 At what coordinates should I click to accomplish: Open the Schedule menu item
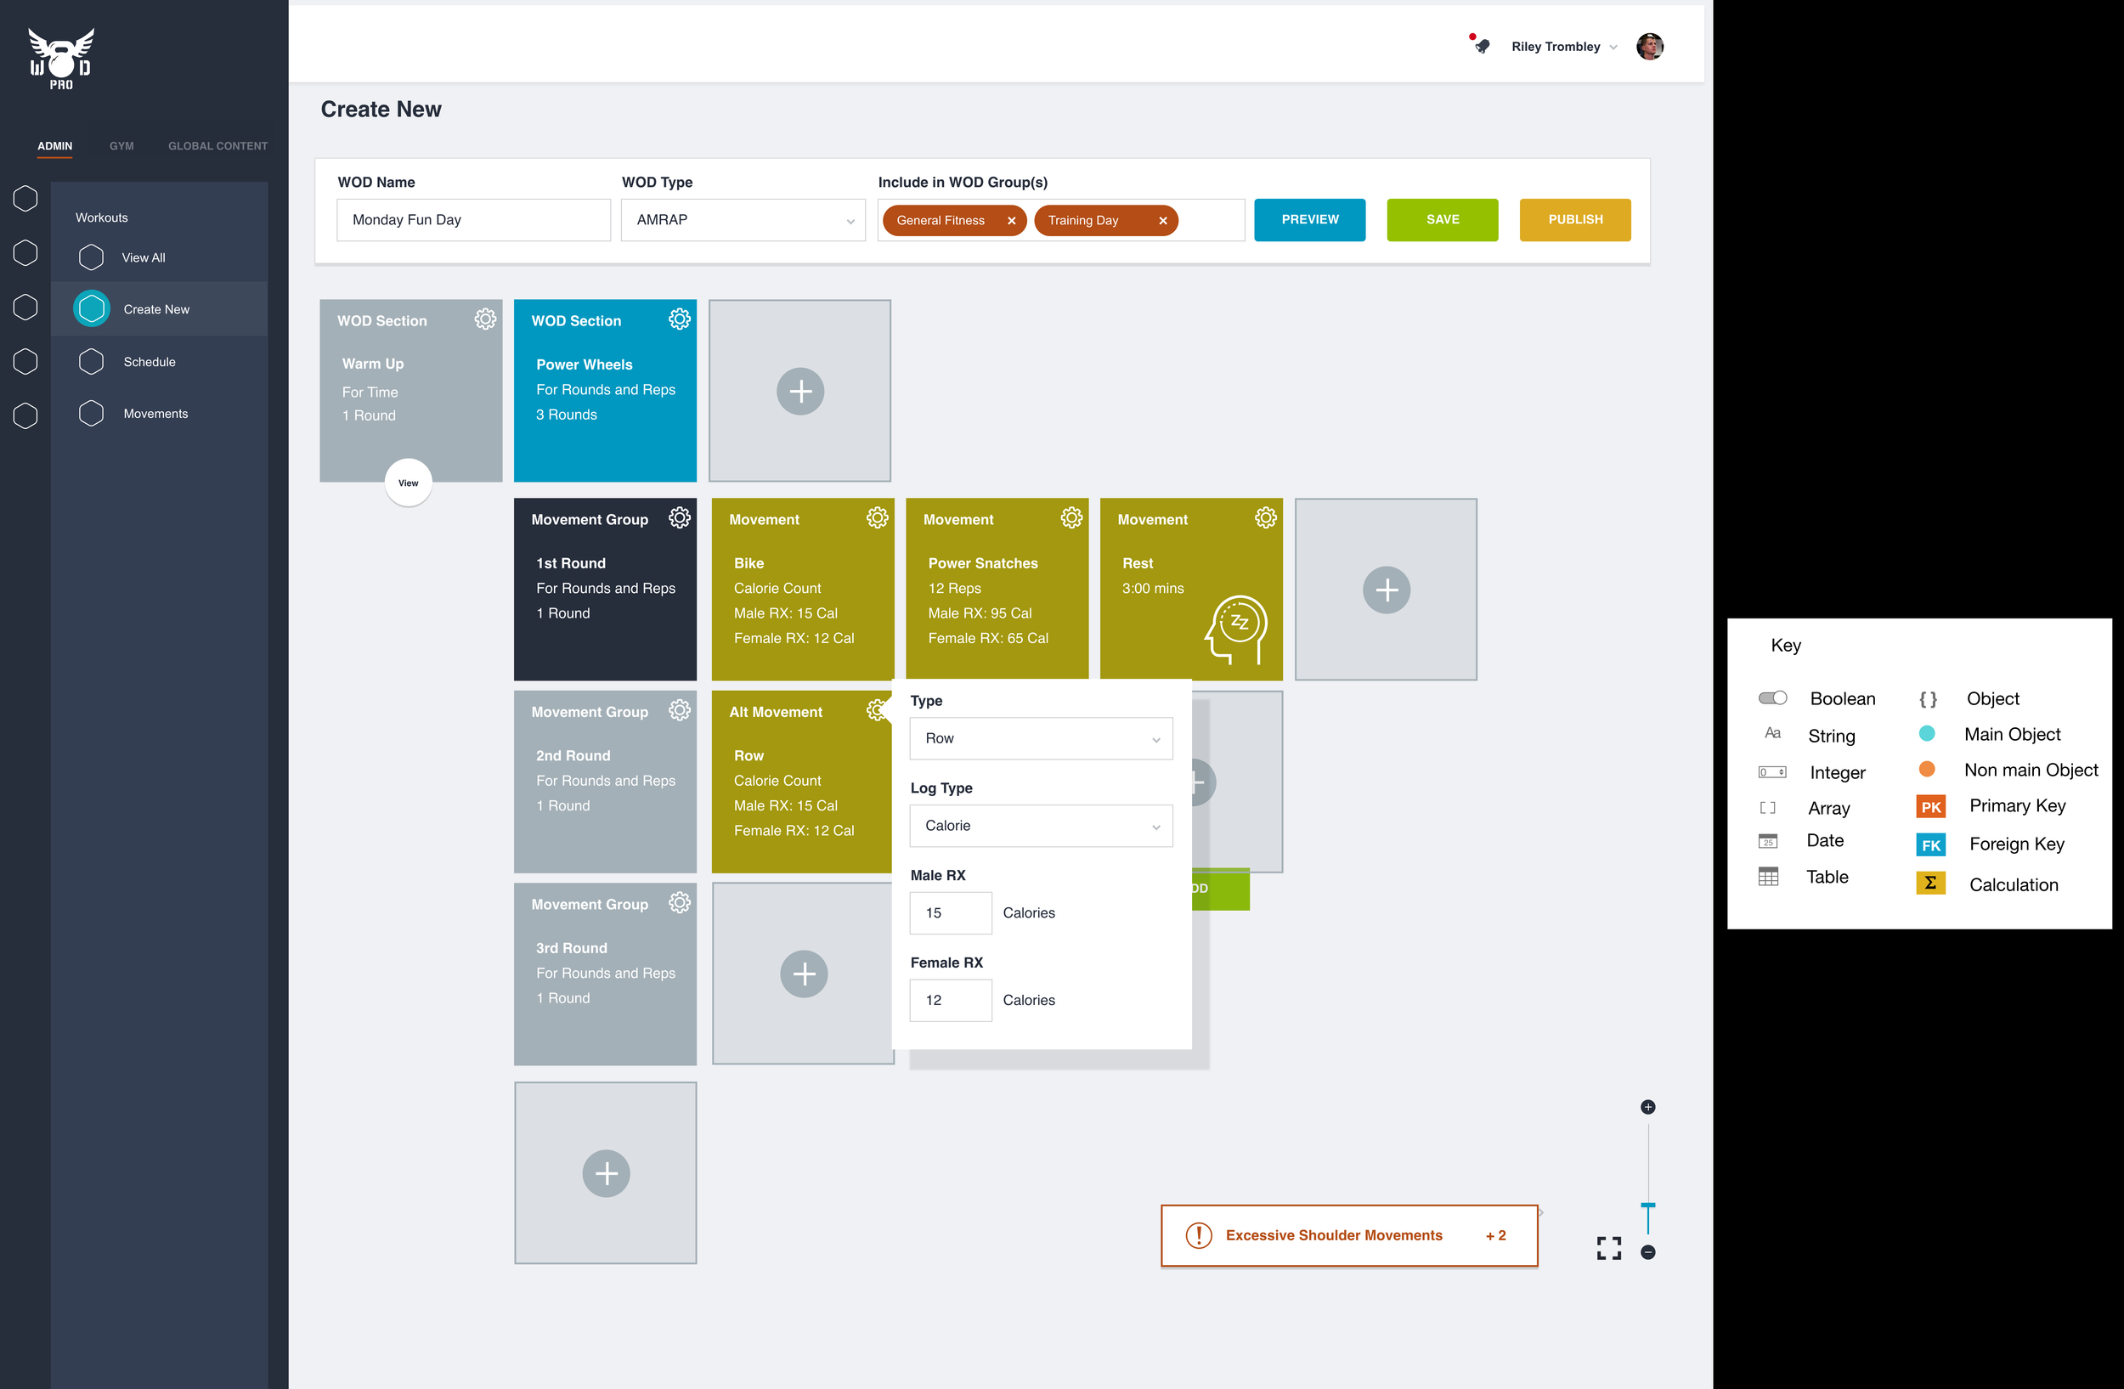coord(149,361)
